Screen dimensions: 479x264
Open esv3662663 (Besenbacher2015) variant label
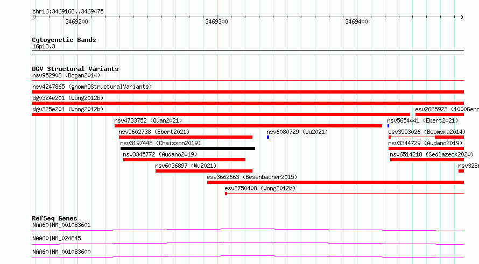[252, 177]
